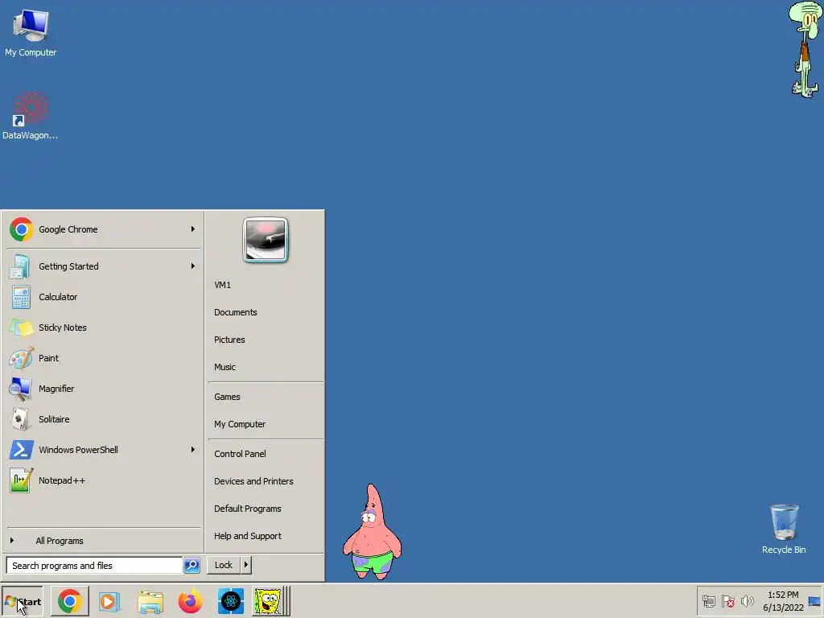Image resolution: width=824 pixels, height=618 pixels.
Task: Click the taskbar clock showing 1:52 PM
Action: click(783, 601)
